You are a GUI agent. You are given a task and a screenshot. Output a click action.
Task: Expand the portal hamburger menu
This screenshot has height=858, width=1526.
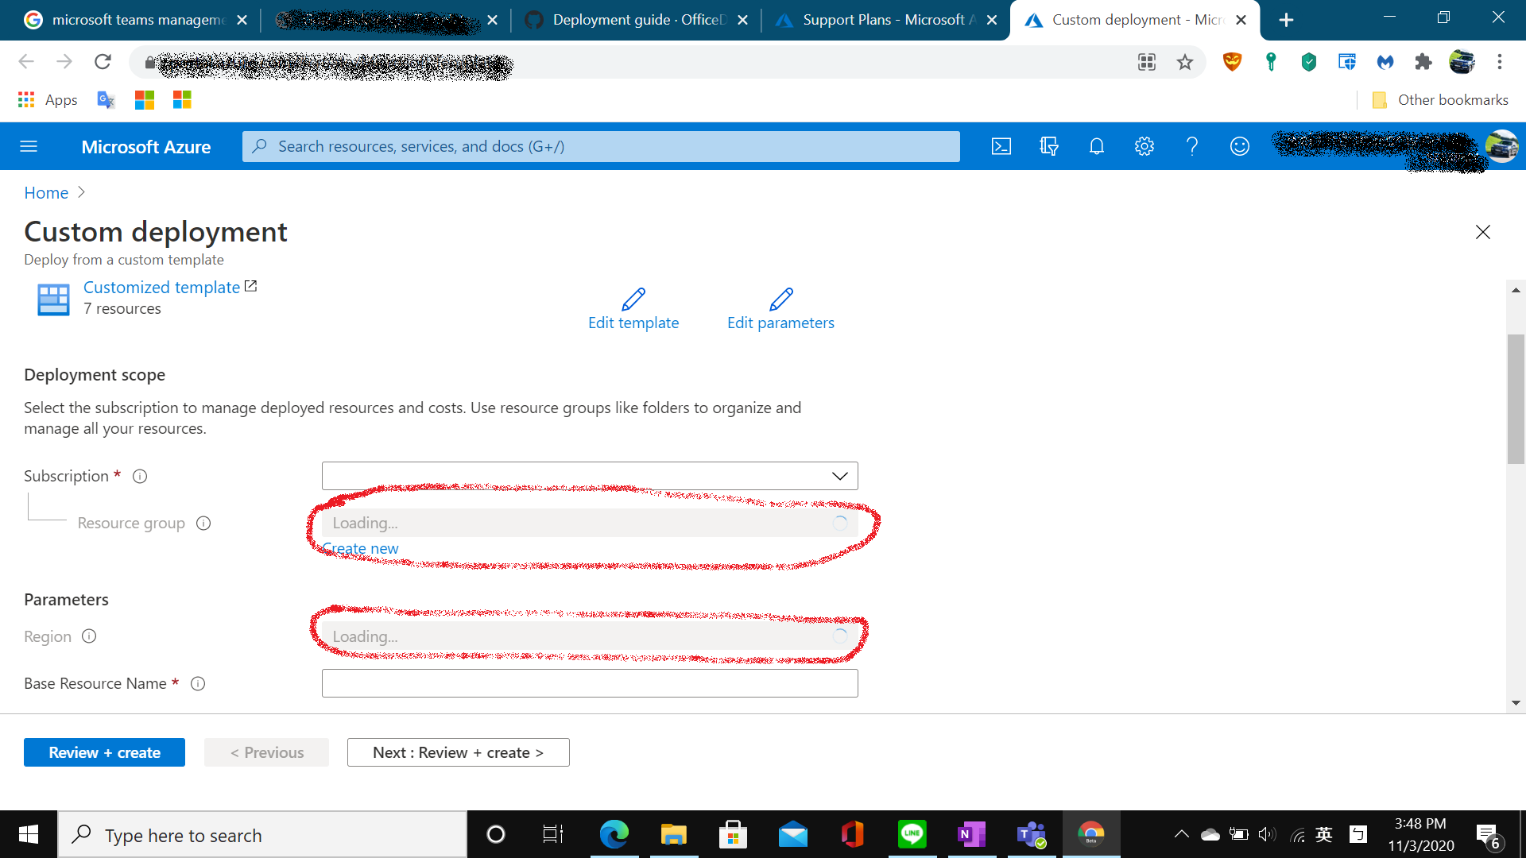click(x=29, y=146)
